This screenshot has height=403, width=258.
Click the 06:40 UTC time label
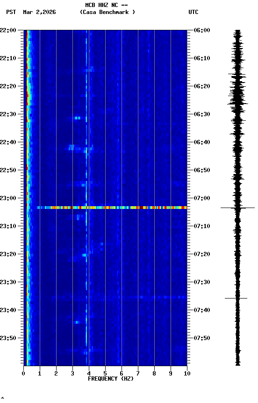(x=202, y=142)
